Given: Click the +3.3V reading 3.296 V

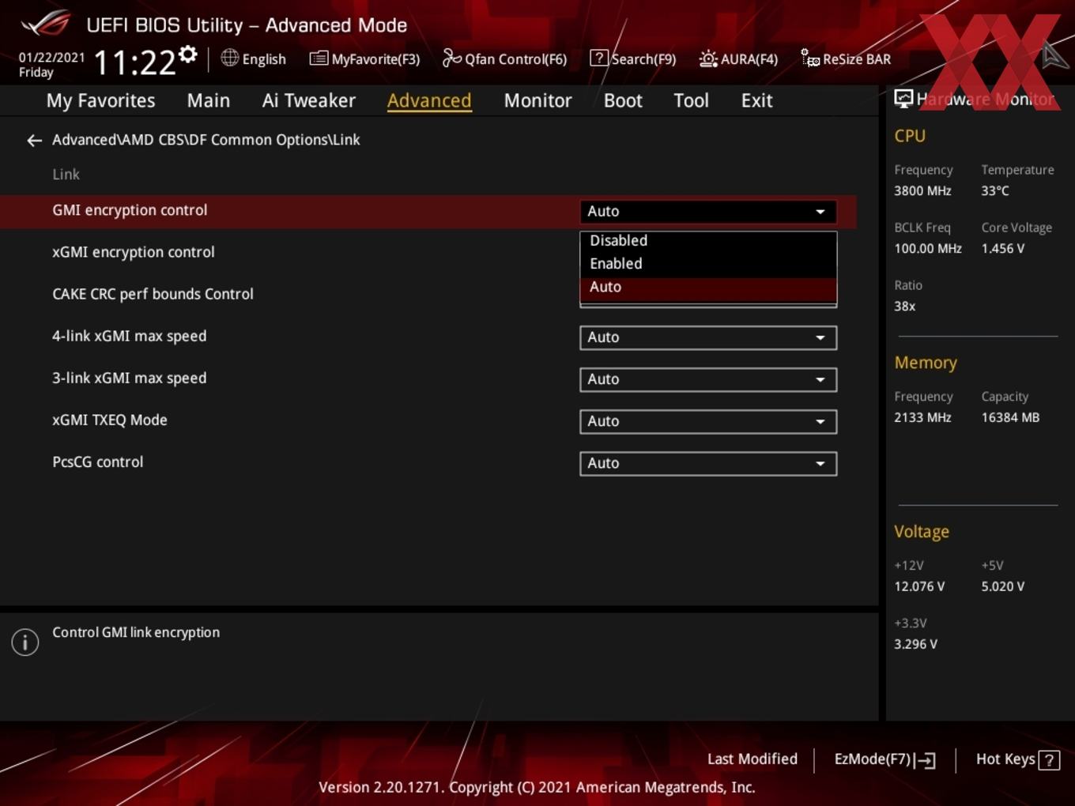Looking at the screenshot, I should point(915,645).
